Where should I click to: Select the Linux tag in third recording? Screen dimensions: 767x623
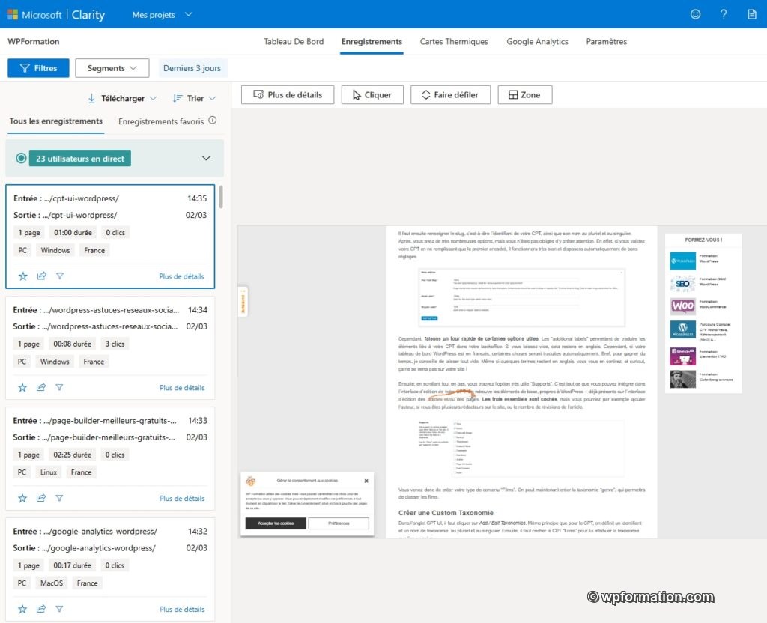49,472
